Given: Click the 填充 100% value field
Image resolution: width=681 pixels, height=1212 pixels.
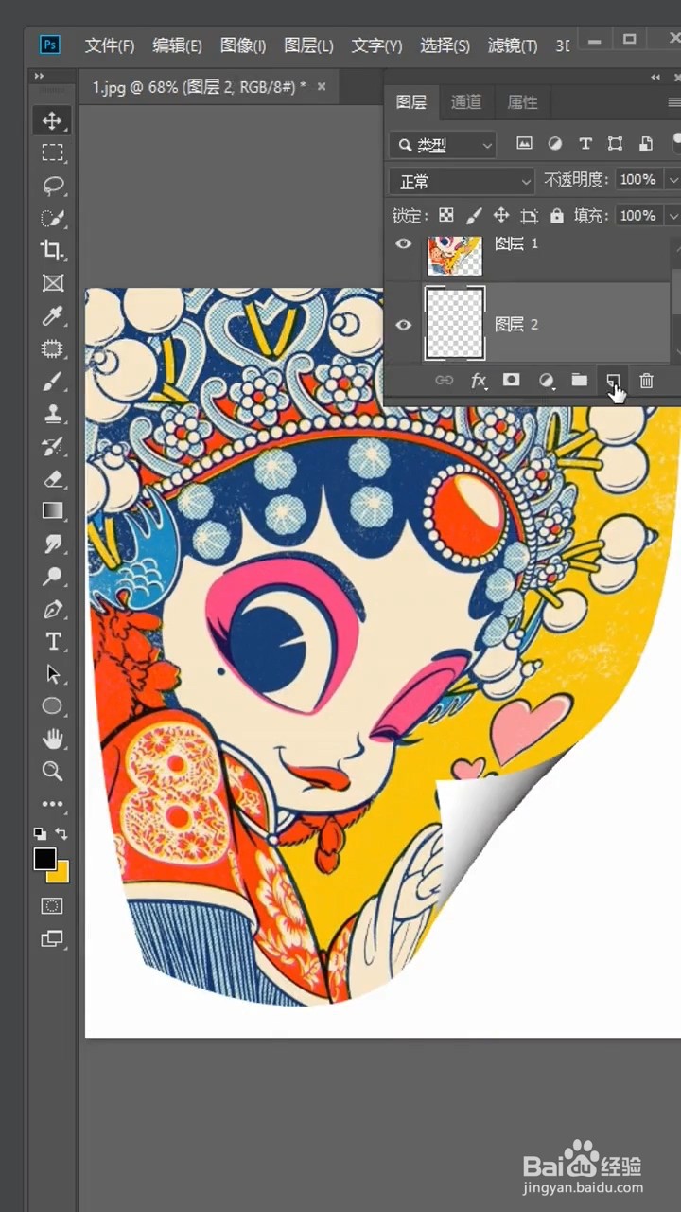Looking at the screenshot, I should pos(638,216).
